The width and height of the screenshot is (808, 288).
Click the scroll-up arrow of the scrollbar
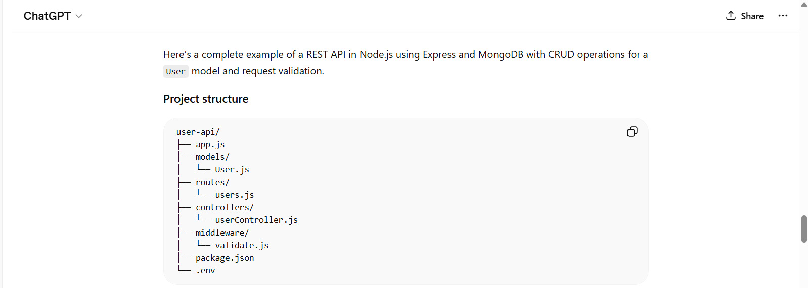(x=804, y=5)
